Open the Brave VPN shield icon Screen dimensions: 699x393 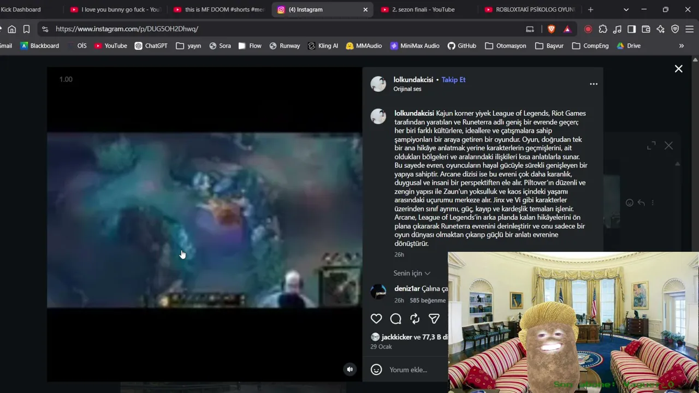(x=675, y=29)
